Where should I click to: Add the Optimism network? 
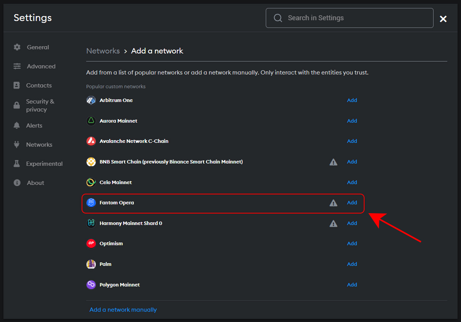tap(352, 244)
